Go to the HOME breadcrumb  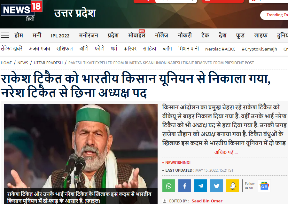click(x=6, y=63)
